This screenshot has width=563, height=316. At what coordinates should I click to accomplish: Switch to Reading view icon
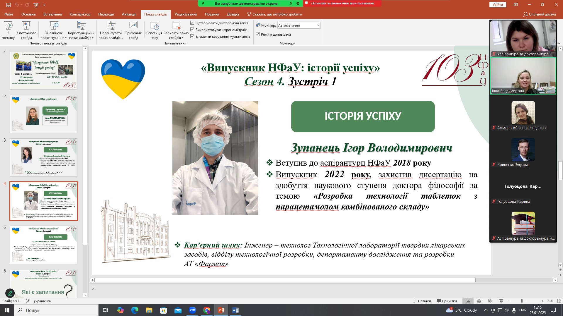click(490, 301)
